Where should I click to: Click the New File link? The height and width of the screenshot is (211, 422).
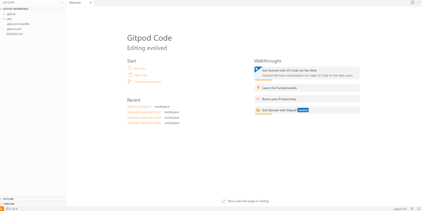140,69
